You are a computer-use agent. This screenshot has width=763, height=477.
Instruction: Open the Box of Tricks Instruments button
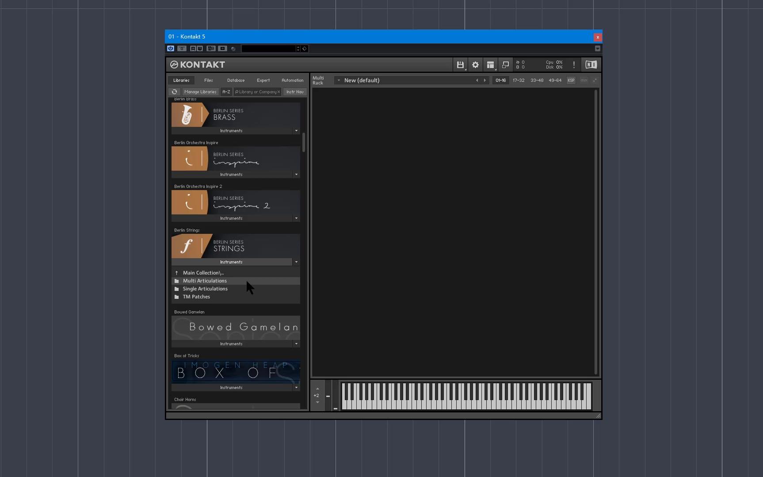pyautogui.click(x=232, y=388)
